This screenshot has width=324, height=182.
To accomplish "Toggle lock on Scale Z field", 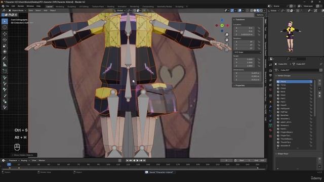I will 259,66.
